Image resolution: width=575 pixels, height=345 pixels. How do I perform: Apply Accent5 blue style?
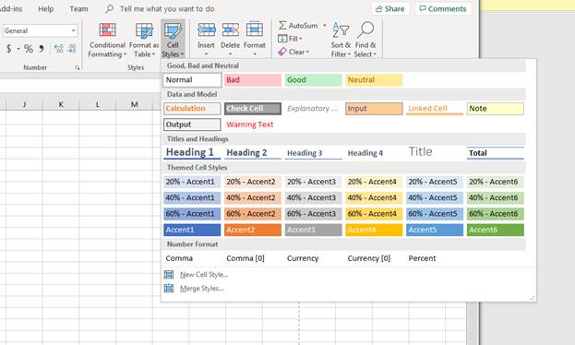tap(435, 230)
